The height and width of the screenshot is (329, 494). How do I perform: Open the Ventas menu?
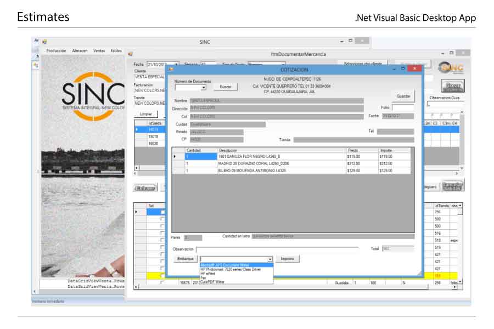tap(99, 50)
